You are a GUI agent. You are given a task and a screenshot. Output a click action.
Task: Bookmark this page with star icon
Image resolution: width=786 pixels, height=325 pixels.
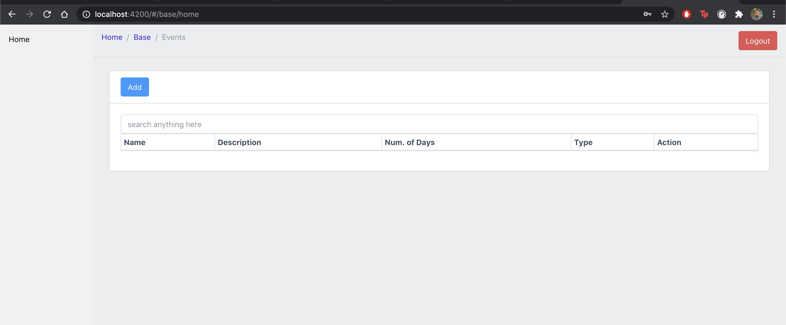tap(665, 14)
